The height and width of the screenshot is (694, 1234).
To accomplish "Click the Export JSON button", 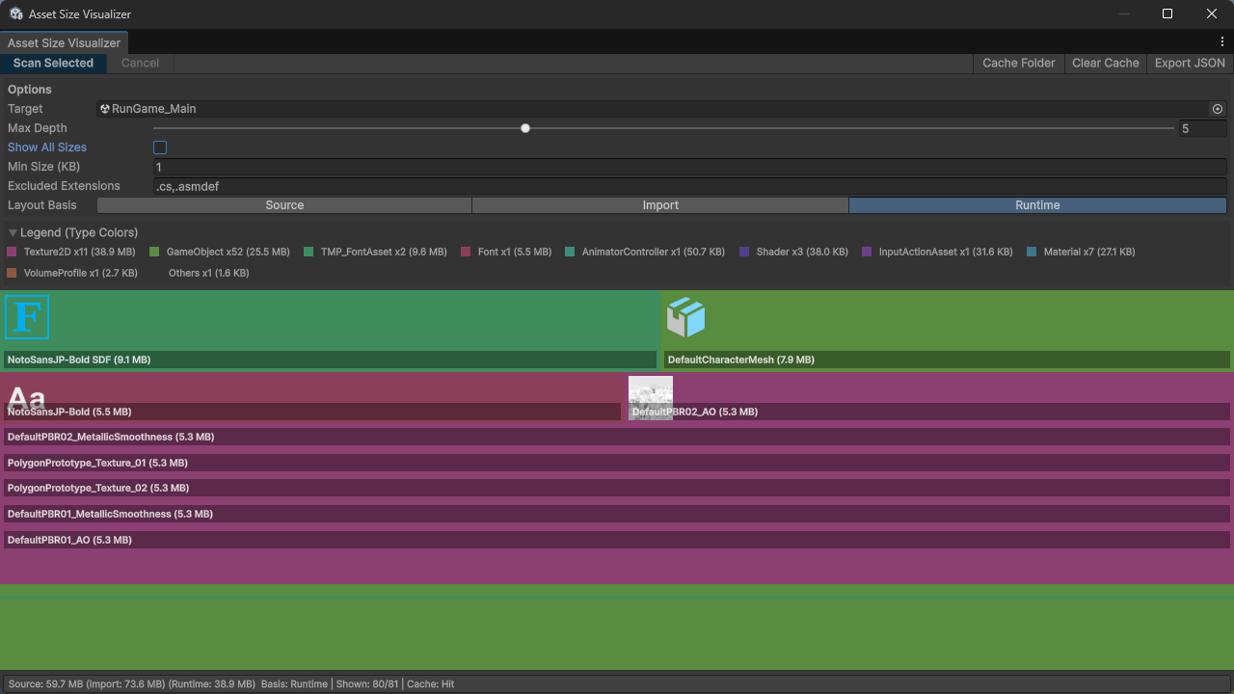I will tap(1189, 63).
